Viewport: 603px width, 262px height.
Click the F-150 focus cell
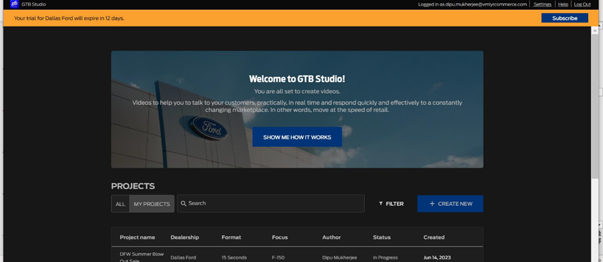tap(278, 258)
